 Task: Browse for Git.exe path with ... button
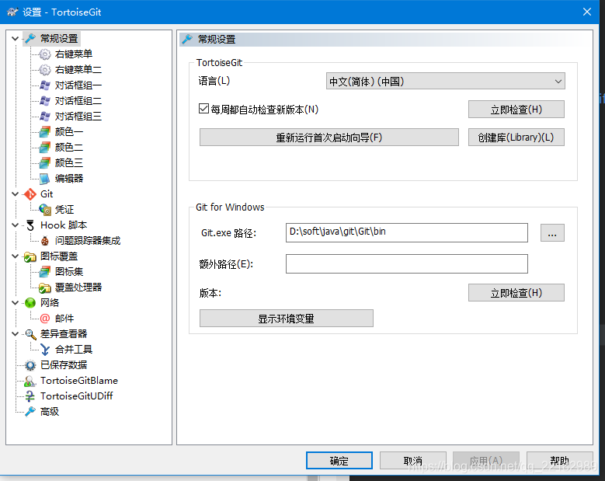552,233
